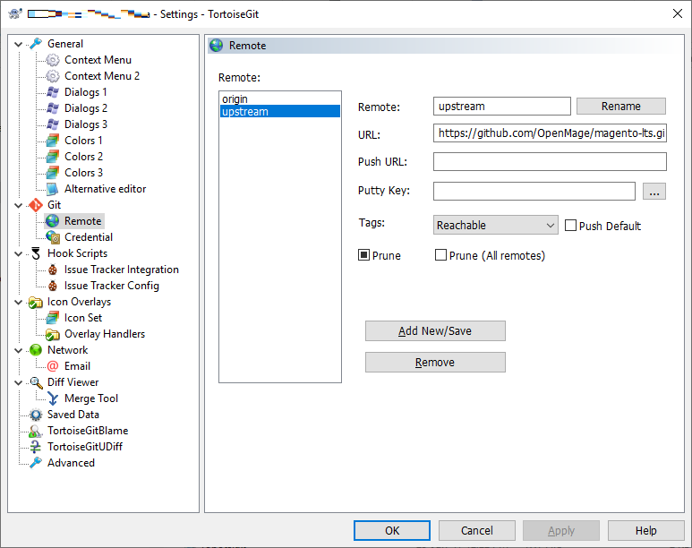Viewport: 692px width, 548px height.
Task: Click the Hook Scripts hook icon
Action: click(36, 253)
